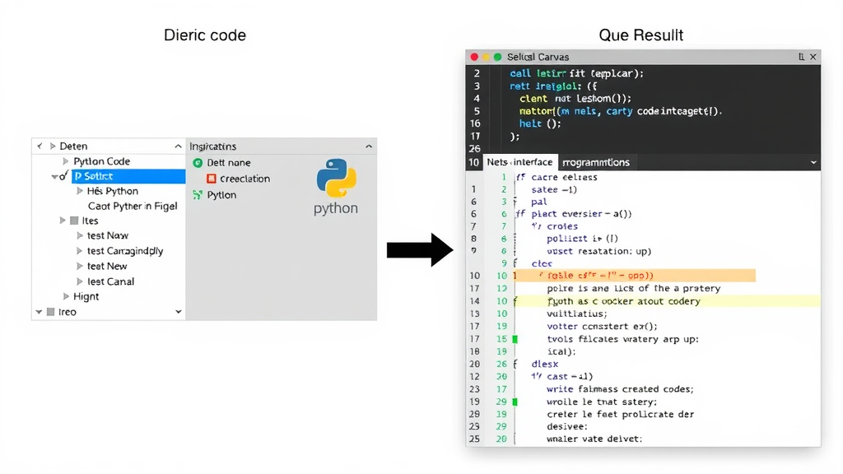Expand the Hignt tree node

pyautogui.click(x=66, y=296)
